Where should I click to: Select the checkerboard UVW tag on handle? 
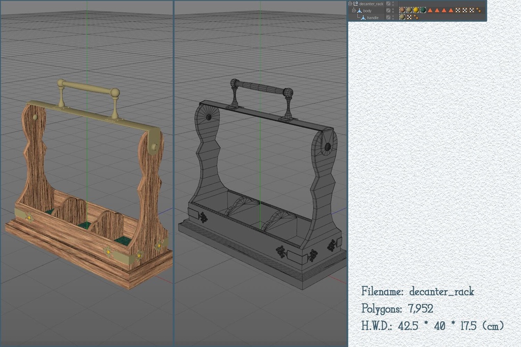point(410,17)
